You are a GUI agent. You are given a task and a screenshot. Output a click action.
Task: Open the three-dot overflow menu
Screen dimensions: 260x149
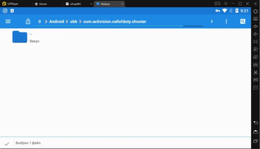[x=226, y=21]
